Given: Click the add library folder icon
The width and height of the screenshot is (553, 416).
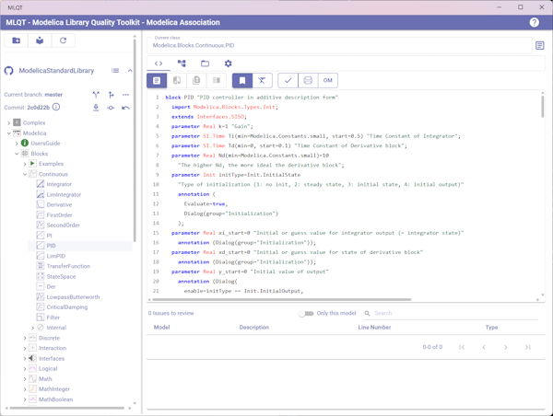Looking at the screenshot, I should [17, 40].
